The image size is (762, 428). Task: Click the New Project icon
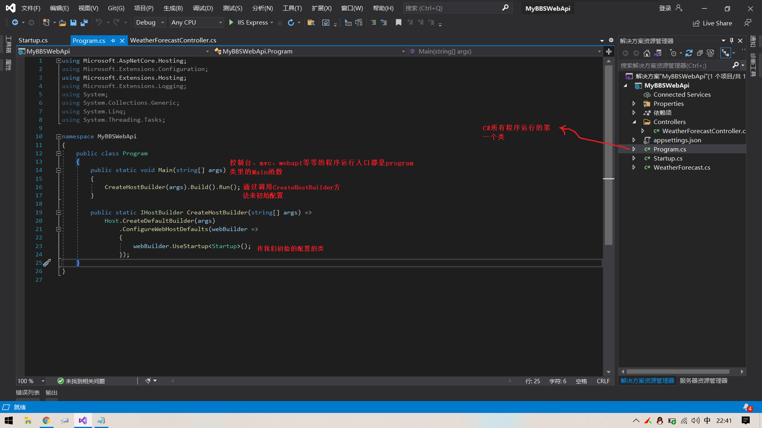[46, 23]
